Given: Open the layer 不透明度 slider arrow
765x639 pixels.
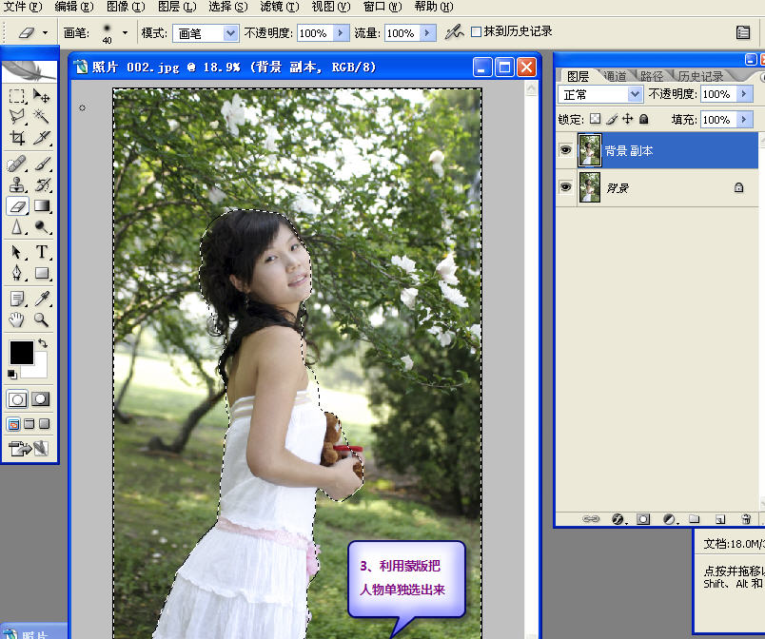Looking at the screenshot, I should coord(743,93).
